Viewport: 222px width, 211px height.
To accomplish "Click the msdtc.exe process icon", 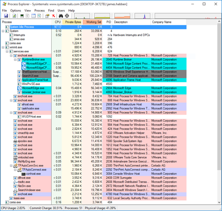I will [x=15, y=182].
